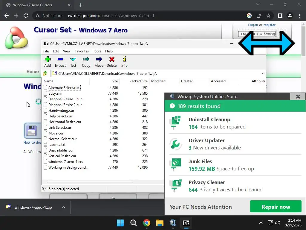Choose the Move toolbar icon
The width and height of the screenshot is (306, 230).
(99, 62)
